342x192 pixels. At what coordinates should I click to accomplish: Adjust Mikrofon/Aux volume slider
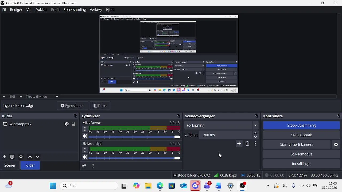pos(134,137)
